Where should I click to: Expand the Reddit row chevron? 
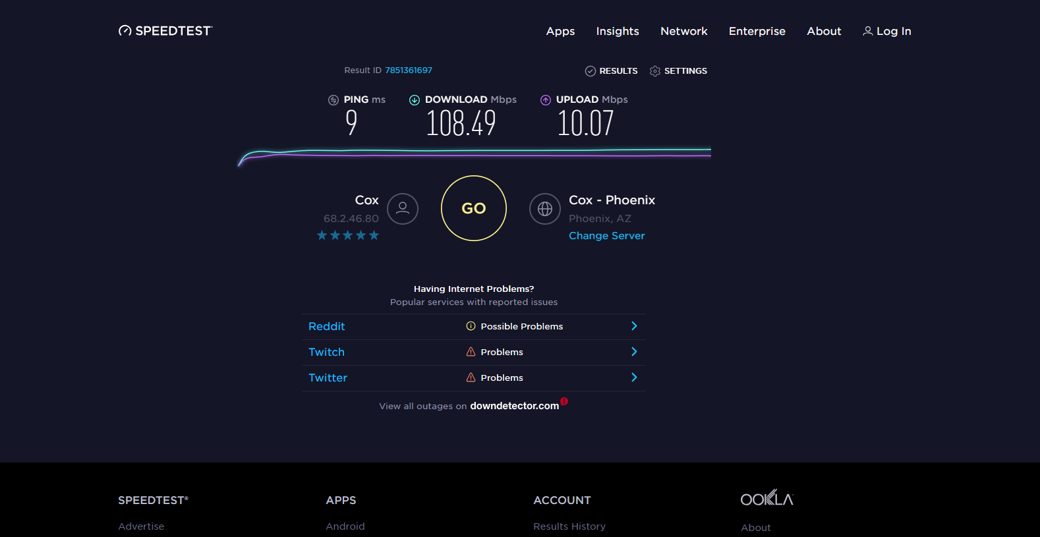point(634,326)
